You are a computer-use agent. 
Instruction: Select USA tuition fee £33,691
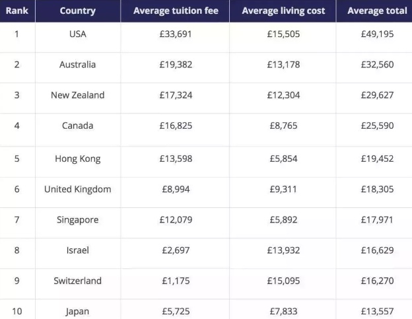(174, 34)
